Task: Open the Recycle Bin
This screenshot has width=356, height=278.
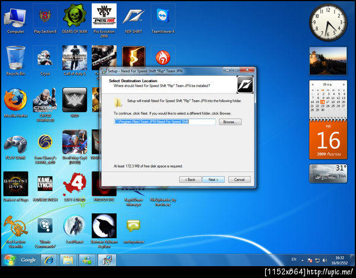Action: [x=15, y=61]
